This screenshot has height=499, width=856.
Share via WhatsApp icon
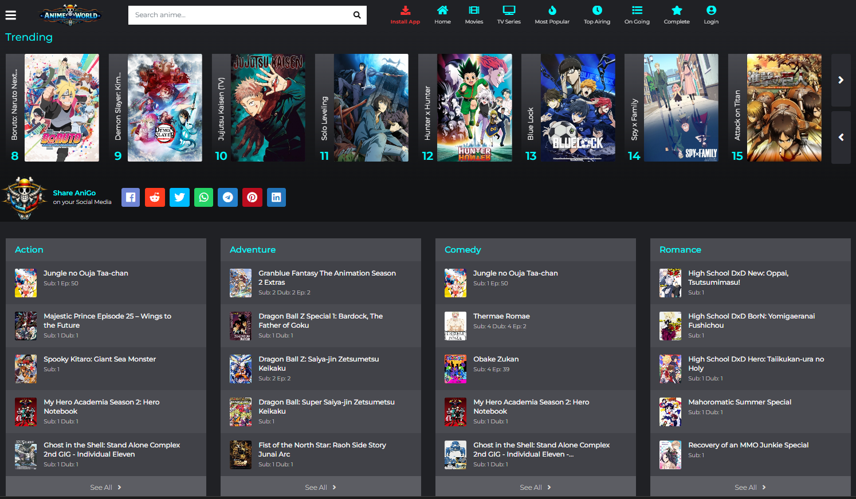pyautogui.click(x=203, y=197)
